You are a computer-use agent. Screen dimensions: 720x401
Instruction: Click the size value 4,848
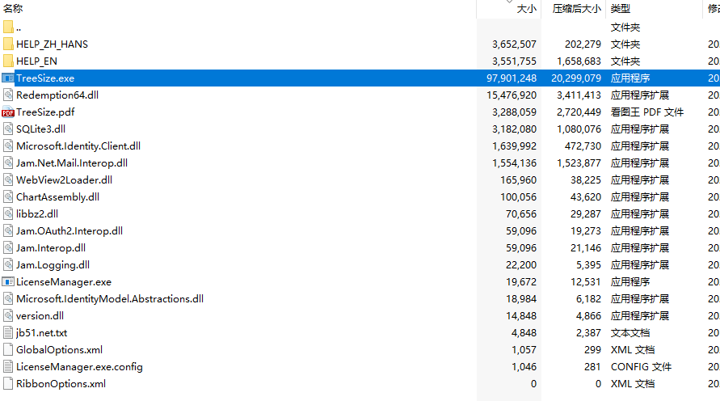point(524,333)
